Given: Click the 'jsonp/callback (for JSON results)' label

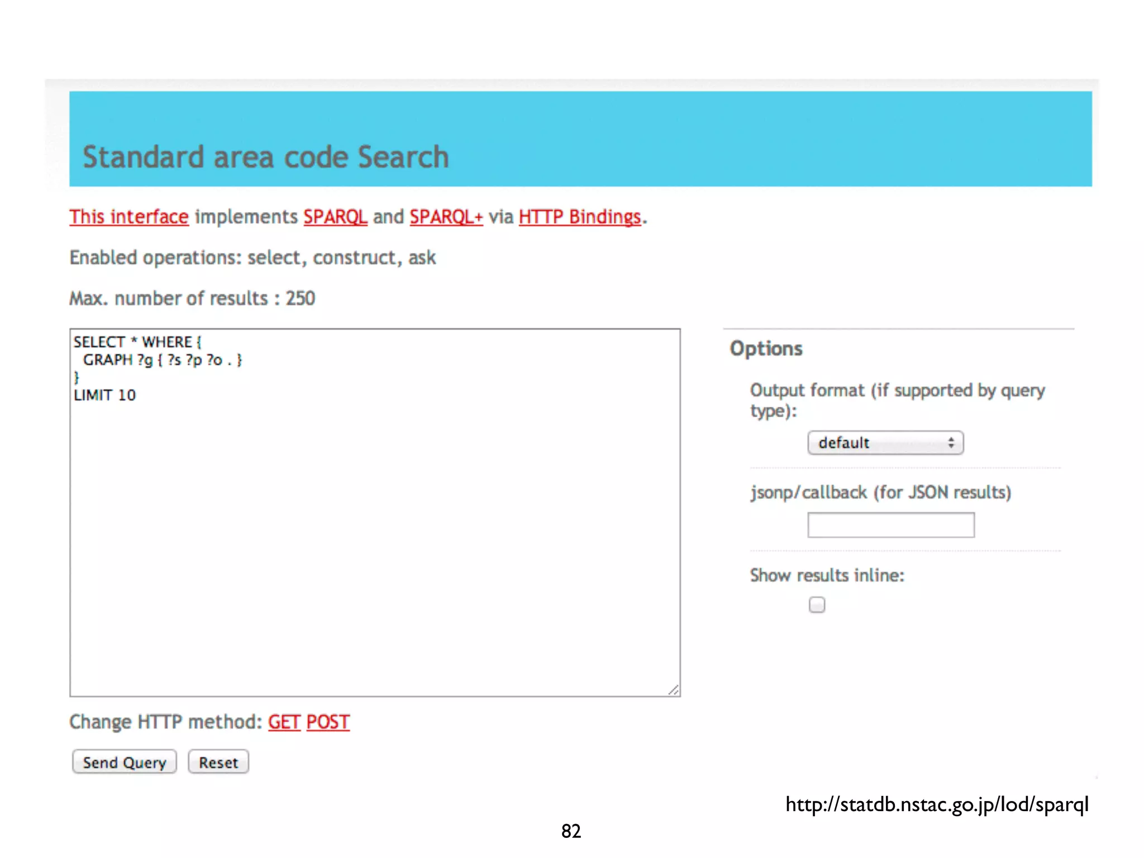Looking at the screenshot, I should tap(881, 492).
